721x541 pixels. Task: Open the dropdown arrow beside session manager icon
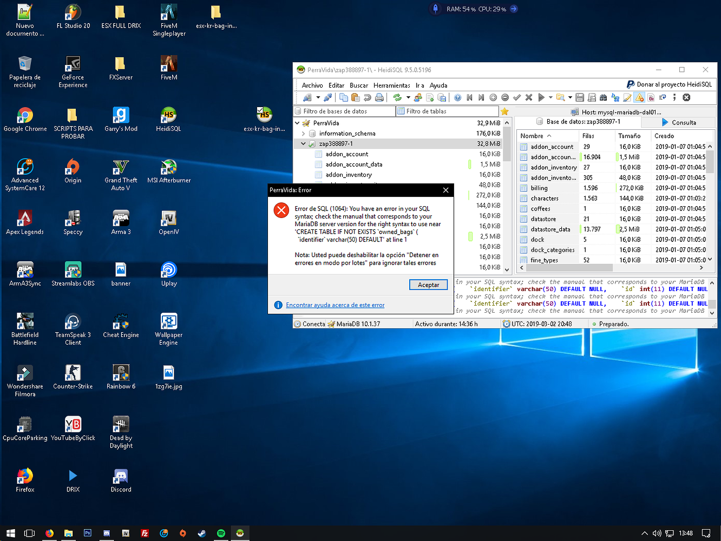[x=318, y=98]
